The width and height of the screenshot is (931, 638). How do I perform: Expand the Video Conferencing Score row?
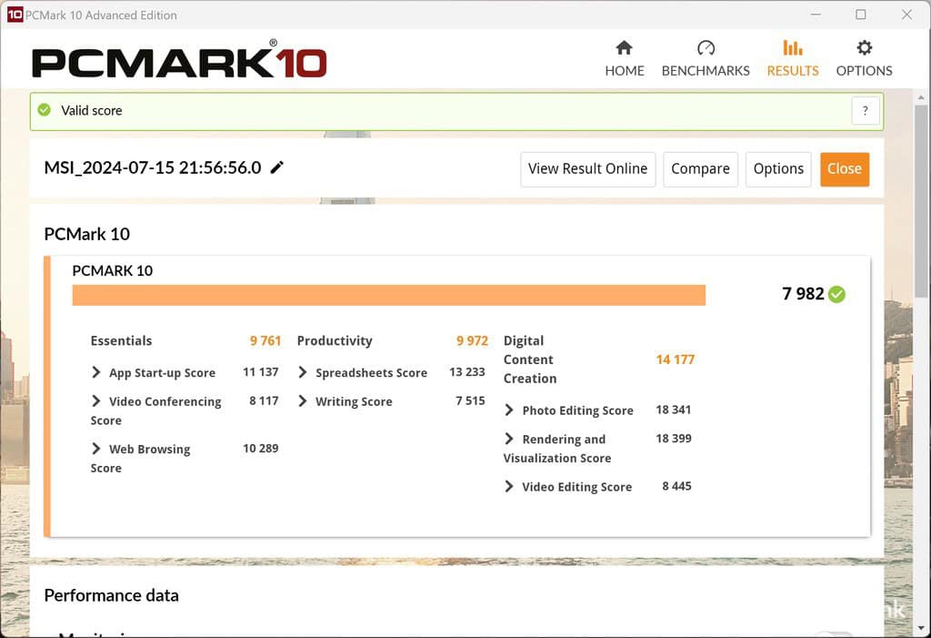click(x=96, y=401)
